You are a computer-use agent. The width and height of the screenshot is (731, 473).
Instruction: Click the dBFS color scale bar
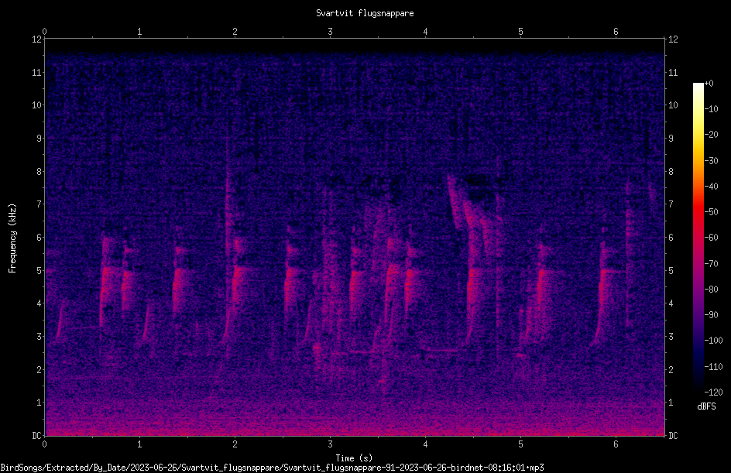(698, 238)
